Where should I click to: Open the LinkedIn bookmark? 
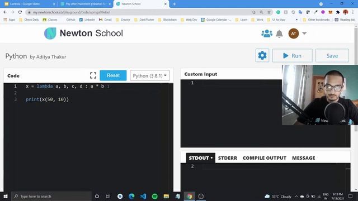pyautogui.click(x=87, y=20)
